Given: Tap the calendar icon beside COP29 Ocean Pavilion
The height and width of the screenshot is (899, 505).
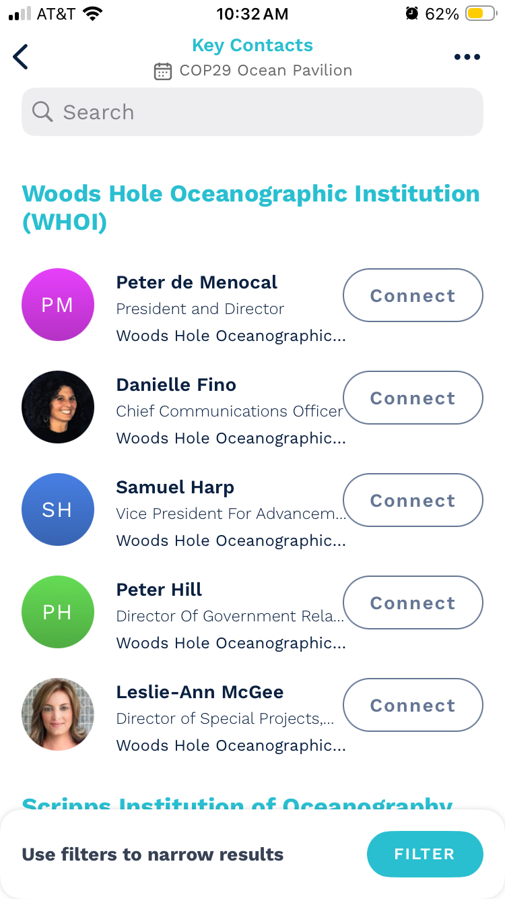Looking at the screenshot, I should 163,71.
